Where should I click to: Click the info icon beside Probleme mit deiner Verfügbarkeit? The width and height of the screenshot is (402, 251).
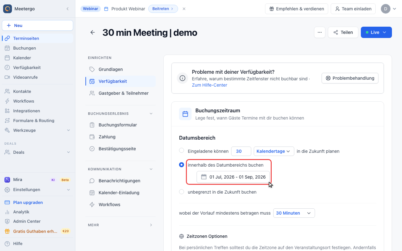coord(182,78)
